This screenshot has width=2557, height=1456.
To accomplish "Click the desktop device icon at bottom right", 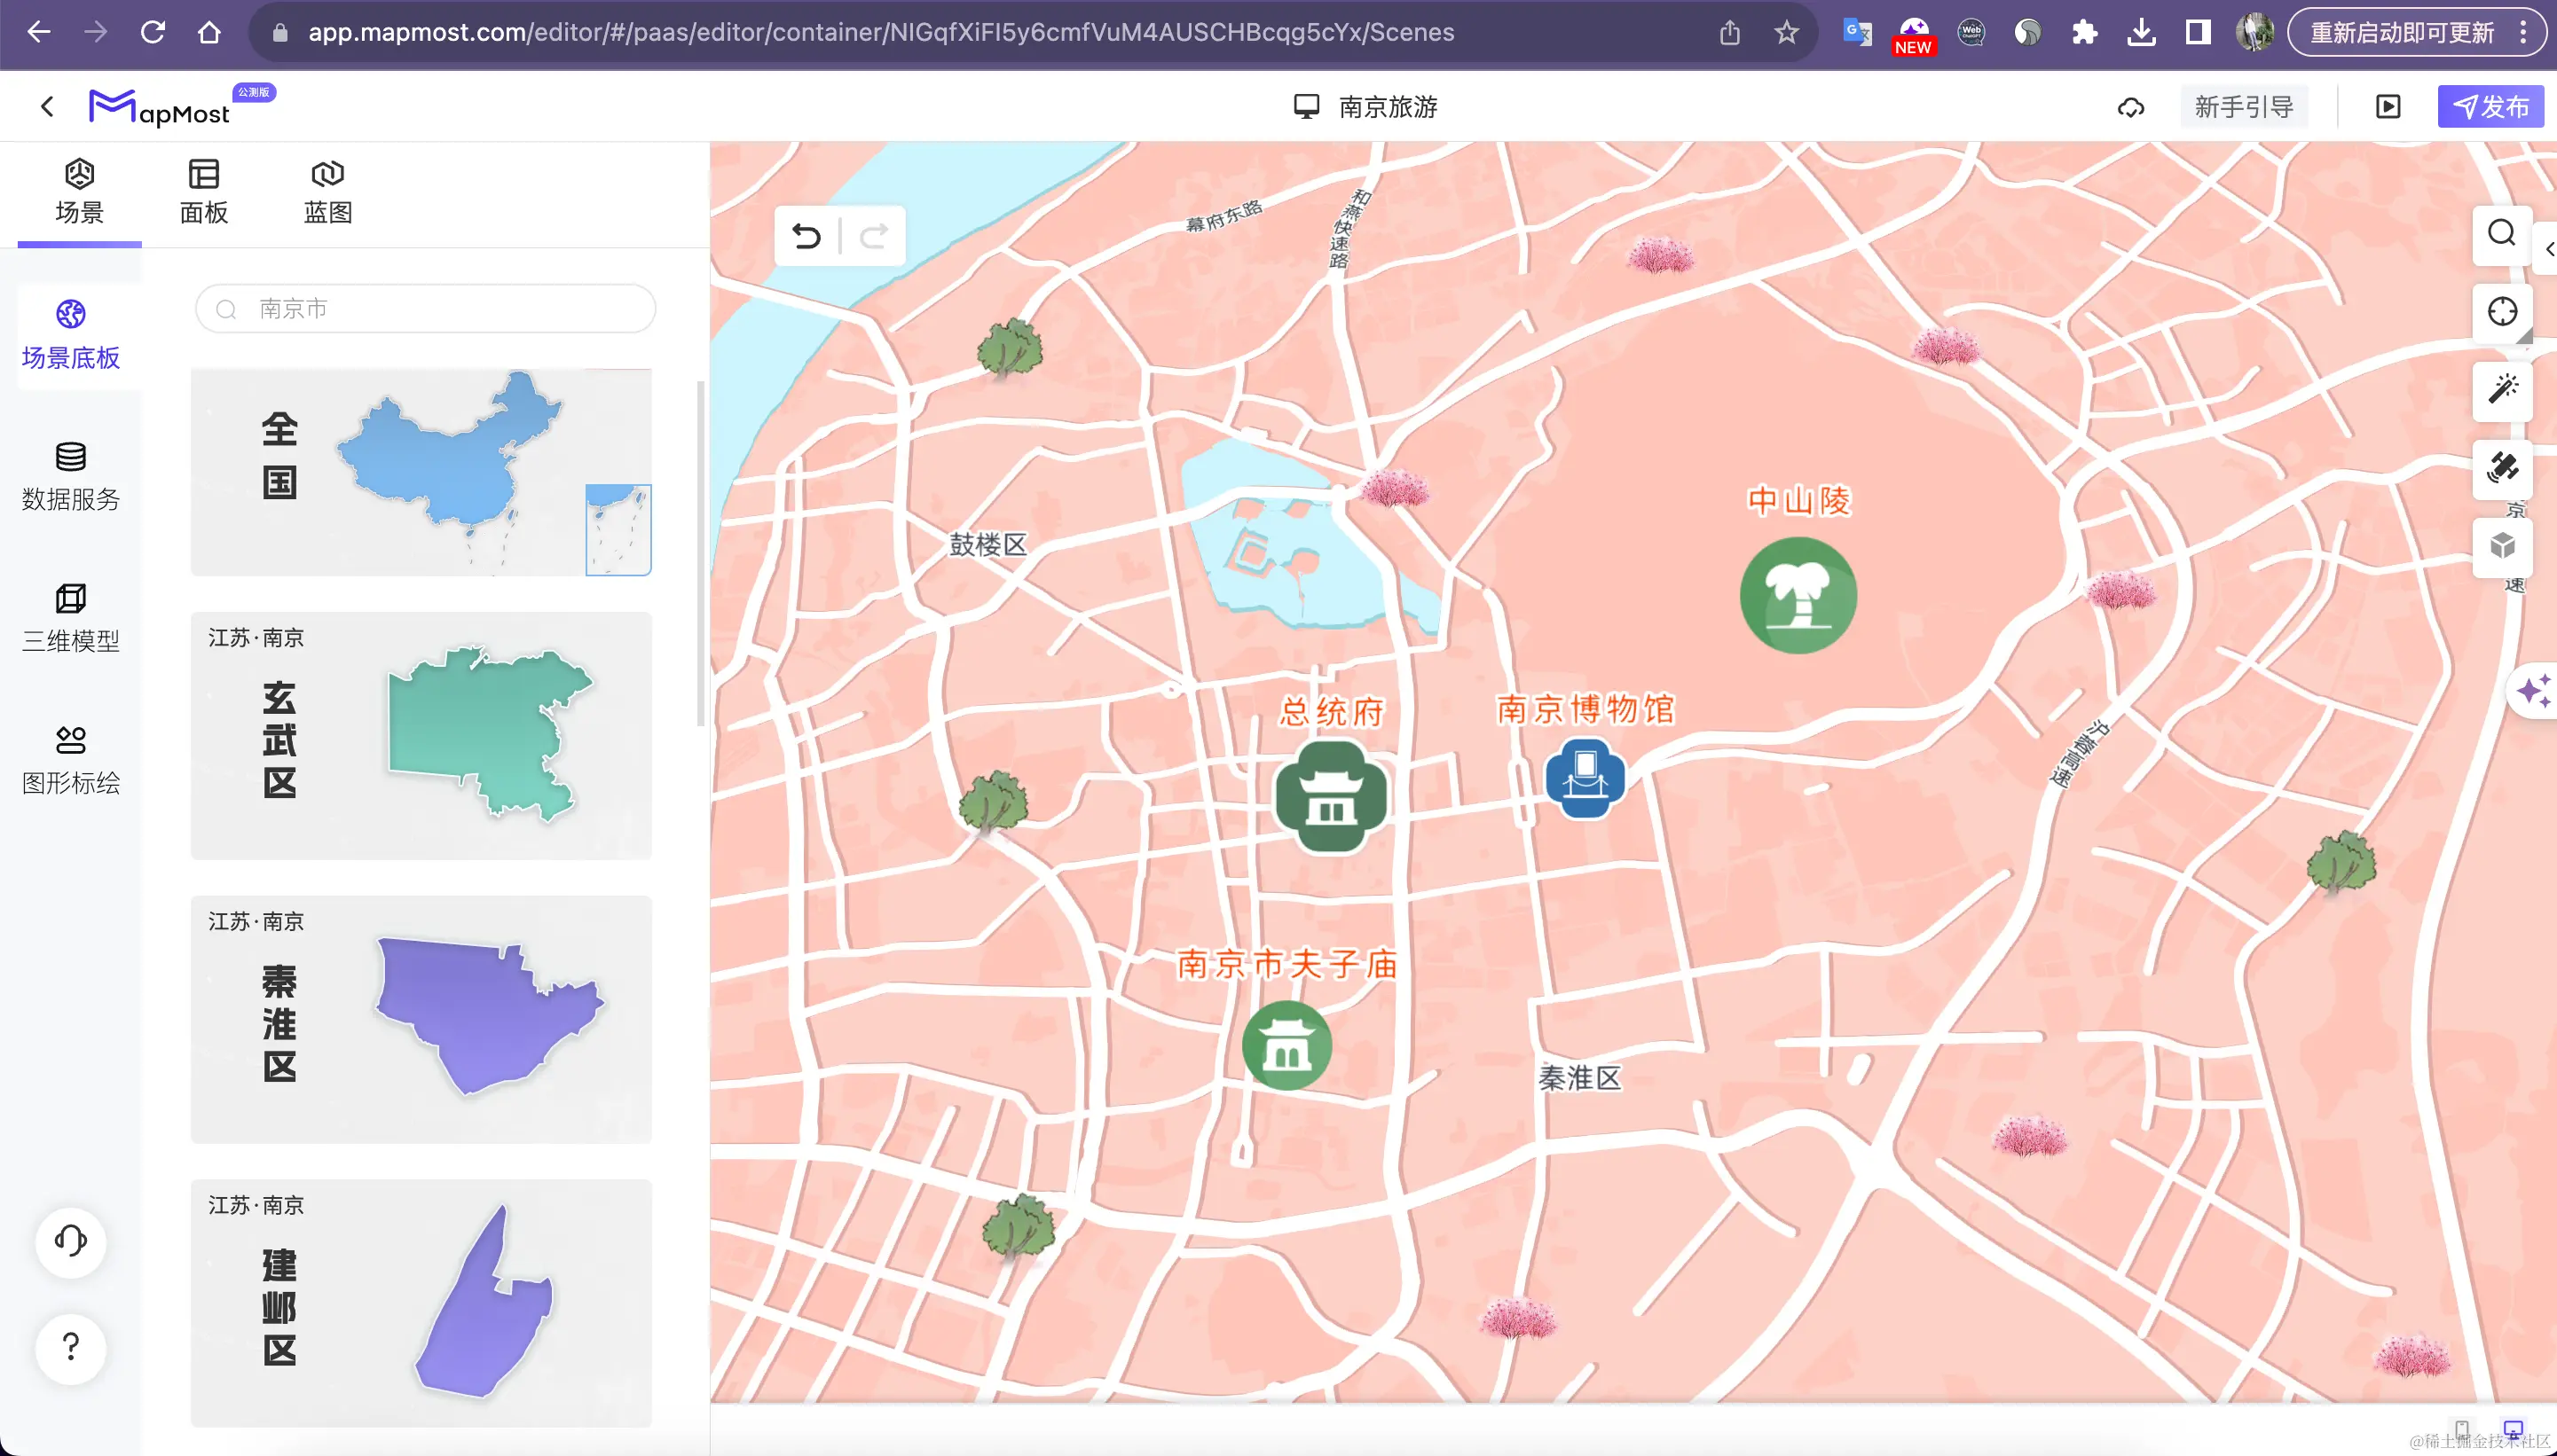I will 2513,1429.
